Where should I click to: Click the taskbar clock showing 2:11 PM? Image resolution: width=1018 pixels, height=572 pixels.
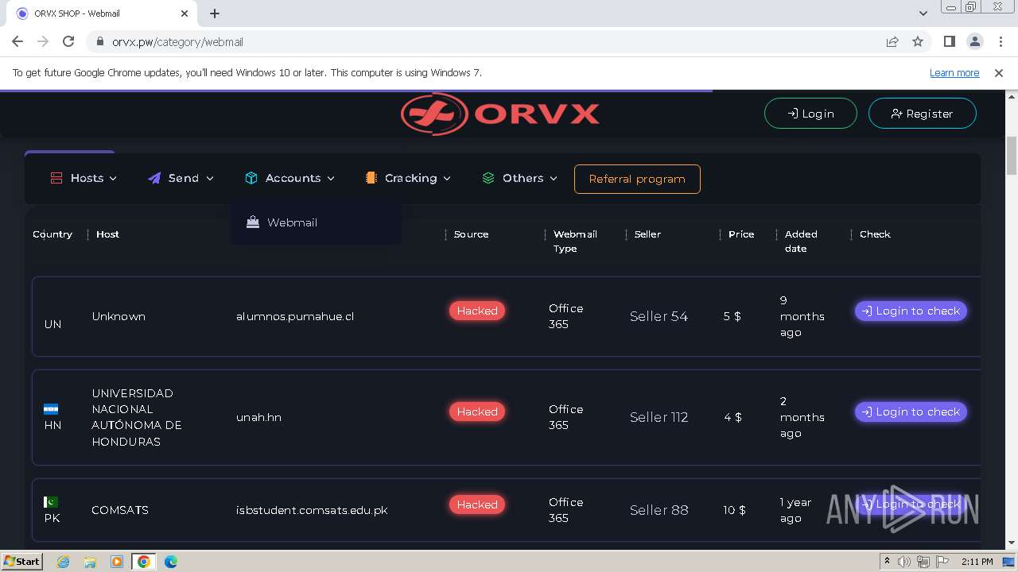977,562
